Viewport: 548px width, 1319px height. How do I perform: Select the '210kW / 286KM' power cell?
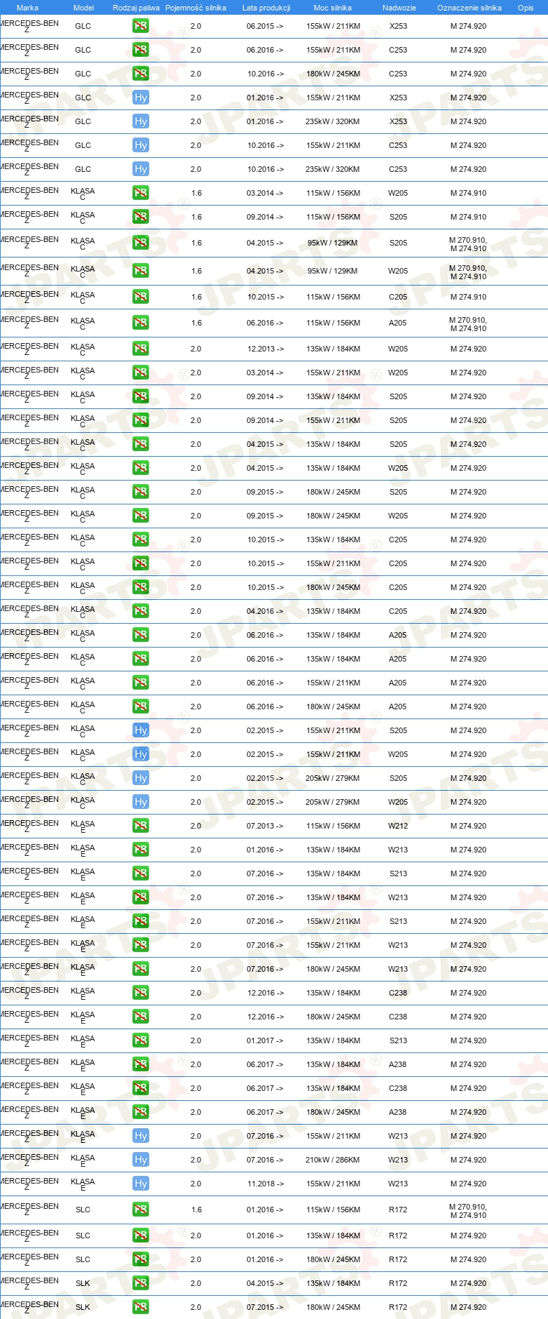333,1160
